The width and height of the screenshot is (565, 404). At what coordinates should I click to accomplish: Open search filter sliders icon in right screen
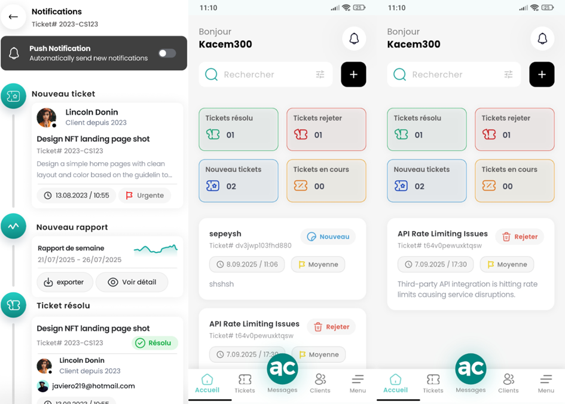508,74
